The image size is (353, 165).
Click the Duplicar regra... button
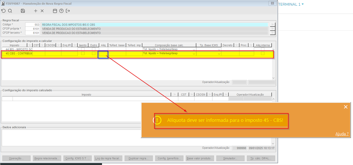click(x=138, y=158)
